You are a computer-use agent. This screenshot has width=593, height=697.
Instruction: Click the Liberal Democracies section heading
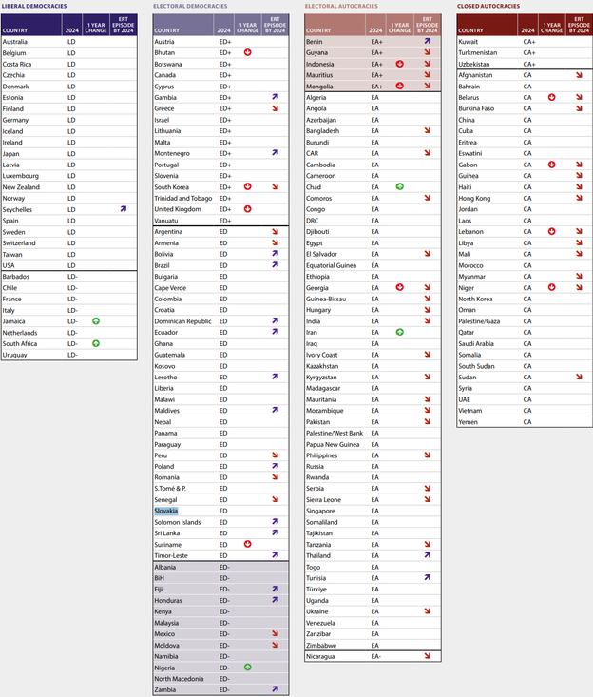pyautogui.click(x=40, y=6)
